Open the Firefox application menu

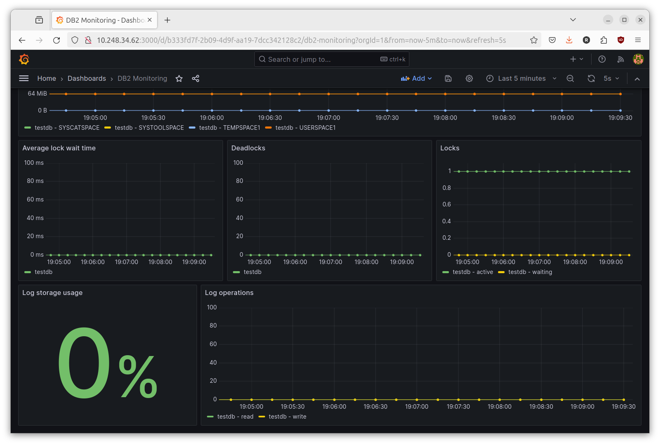tap(638, 40)
